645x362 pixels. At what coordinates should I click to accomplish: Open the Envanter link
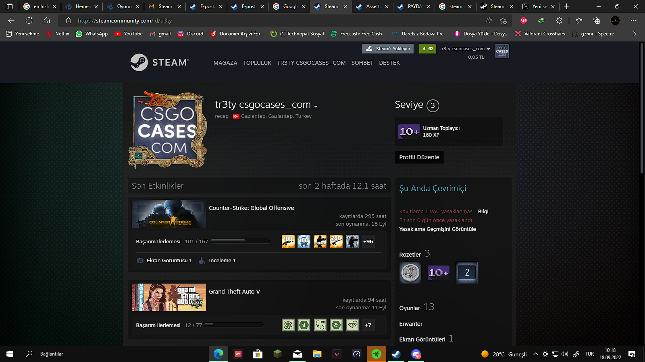(x=411, y=324)
